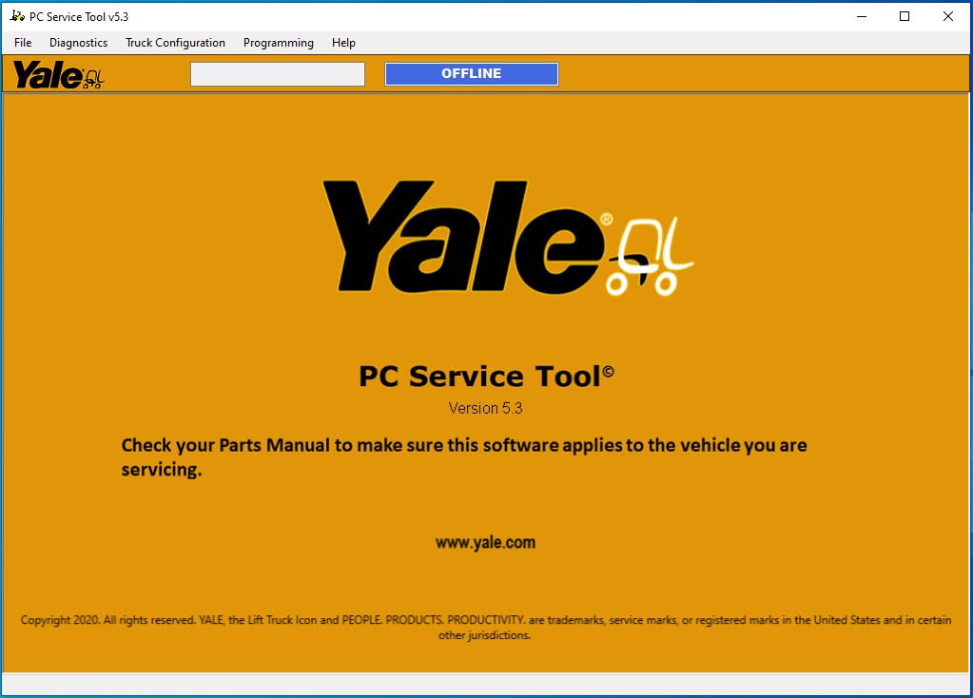973x698 pixels.
Task: Open the Help menu
Action: tap(342, 42)
